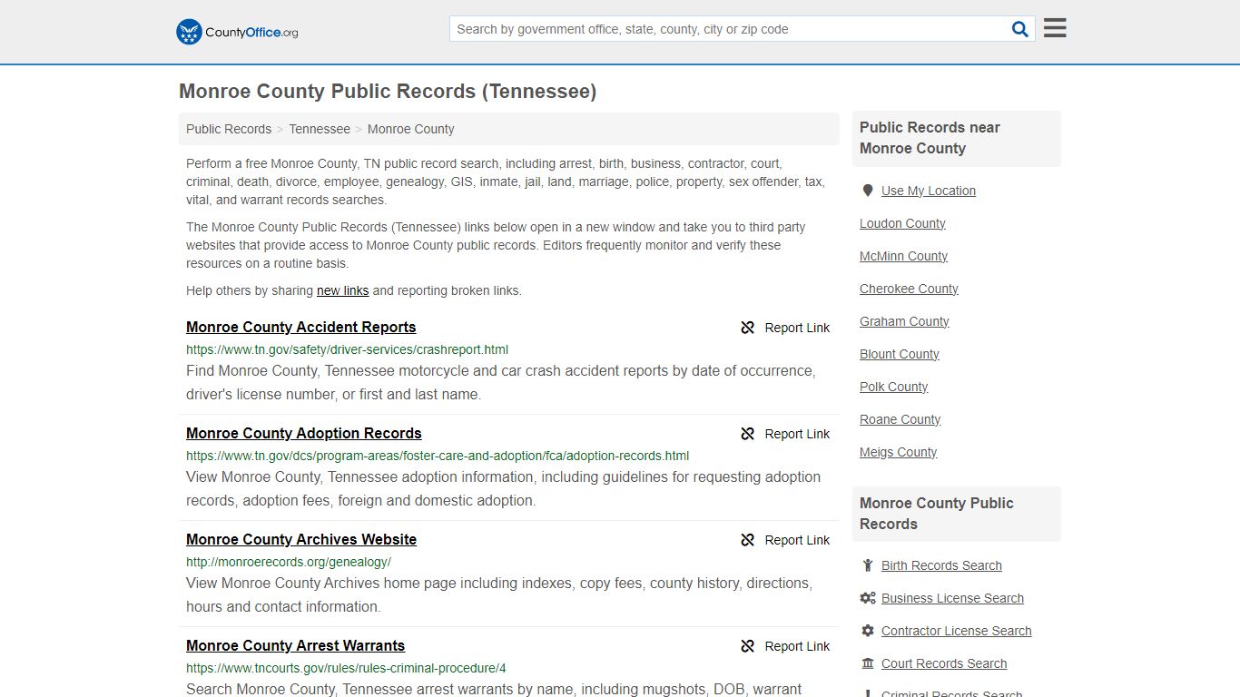Screen dimensions: 1240x697
Task: Open the Tennessee breadcrumb
Action: click(320, 129)
